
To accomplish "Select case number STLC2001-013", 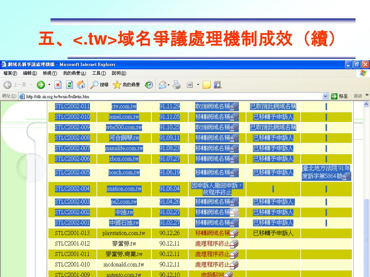I will coord(72,233).
